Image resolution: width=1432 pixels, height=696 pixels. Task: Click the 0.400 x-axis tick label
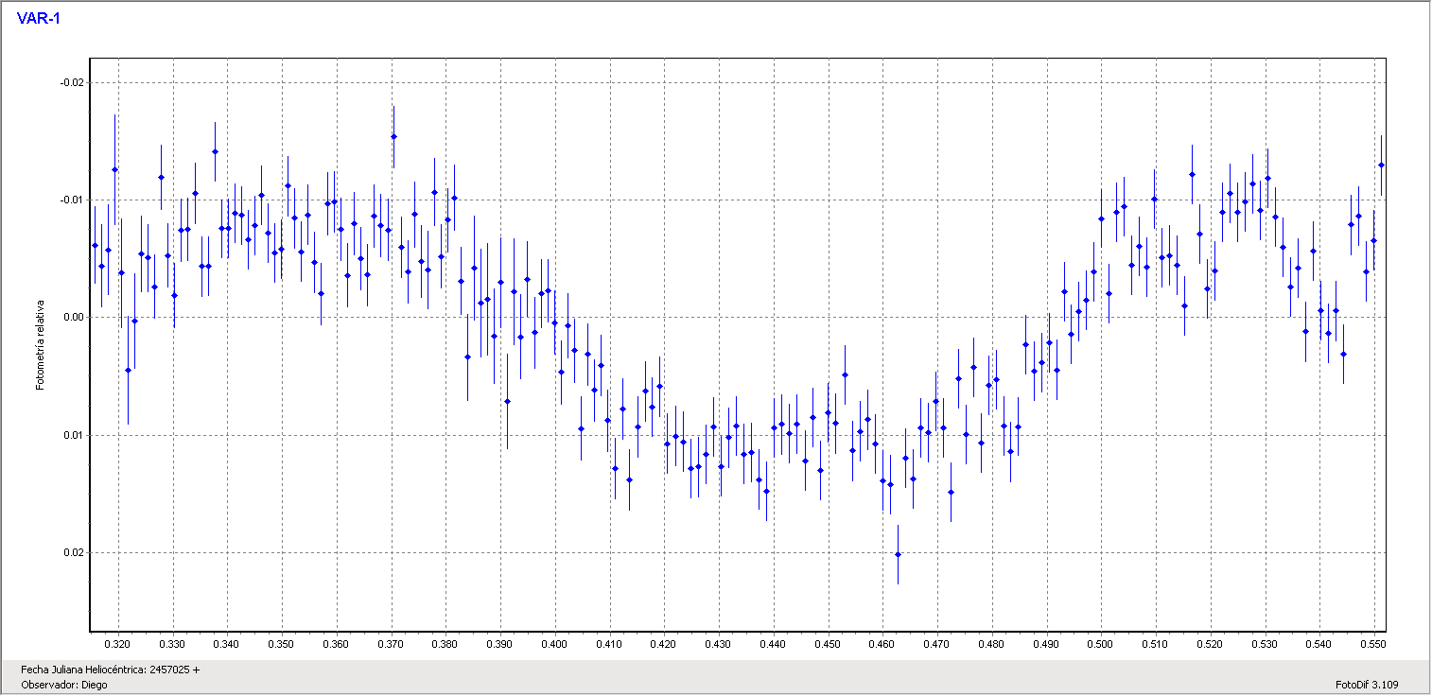pos(554,644)
